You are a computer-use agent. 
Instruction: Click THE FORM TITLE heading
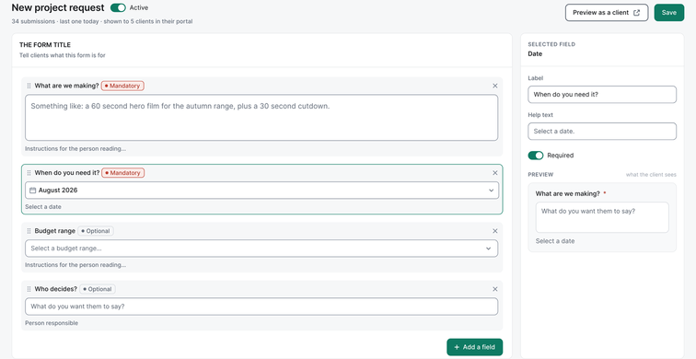tap(45, 45)
